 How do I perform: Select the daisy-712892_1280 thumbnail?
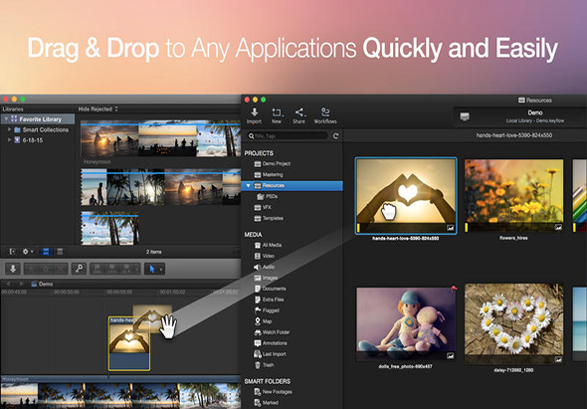click(x=513, y=323)
